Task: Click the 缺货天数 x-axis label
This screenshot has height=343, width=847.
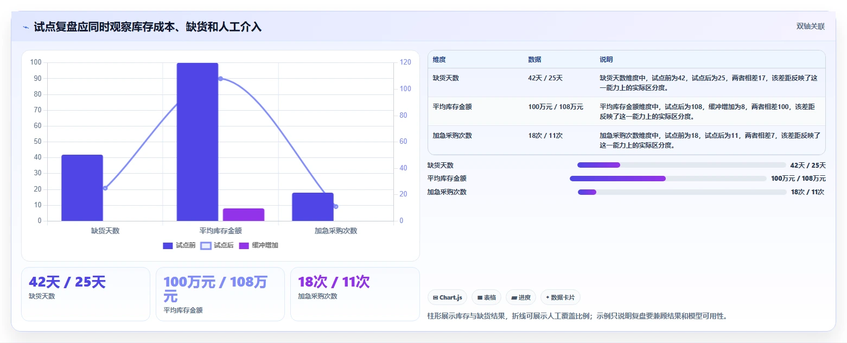Action: click(x=105, y=231)
